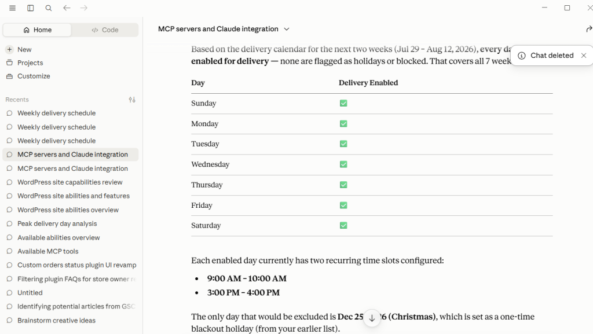Click the Sunday delivery enabled checkbox
593x334 pixels.
pos(343,103)
